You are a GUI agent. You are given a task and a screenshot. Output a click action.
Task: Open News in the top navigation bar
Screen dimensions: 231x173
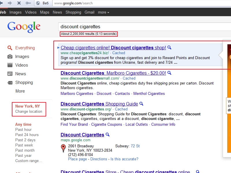click(x=57, y=12)
